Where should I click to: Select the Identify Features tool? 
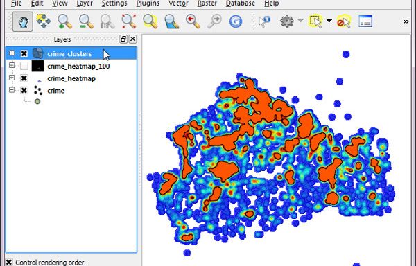264,21
